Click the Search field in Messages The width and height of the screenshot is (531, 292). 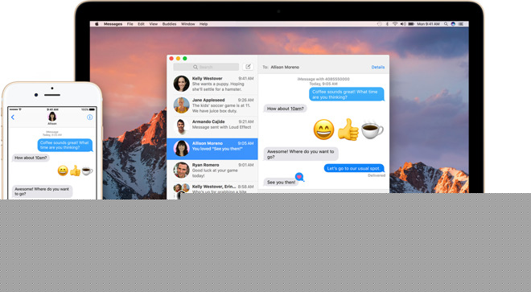coord(206,67)
